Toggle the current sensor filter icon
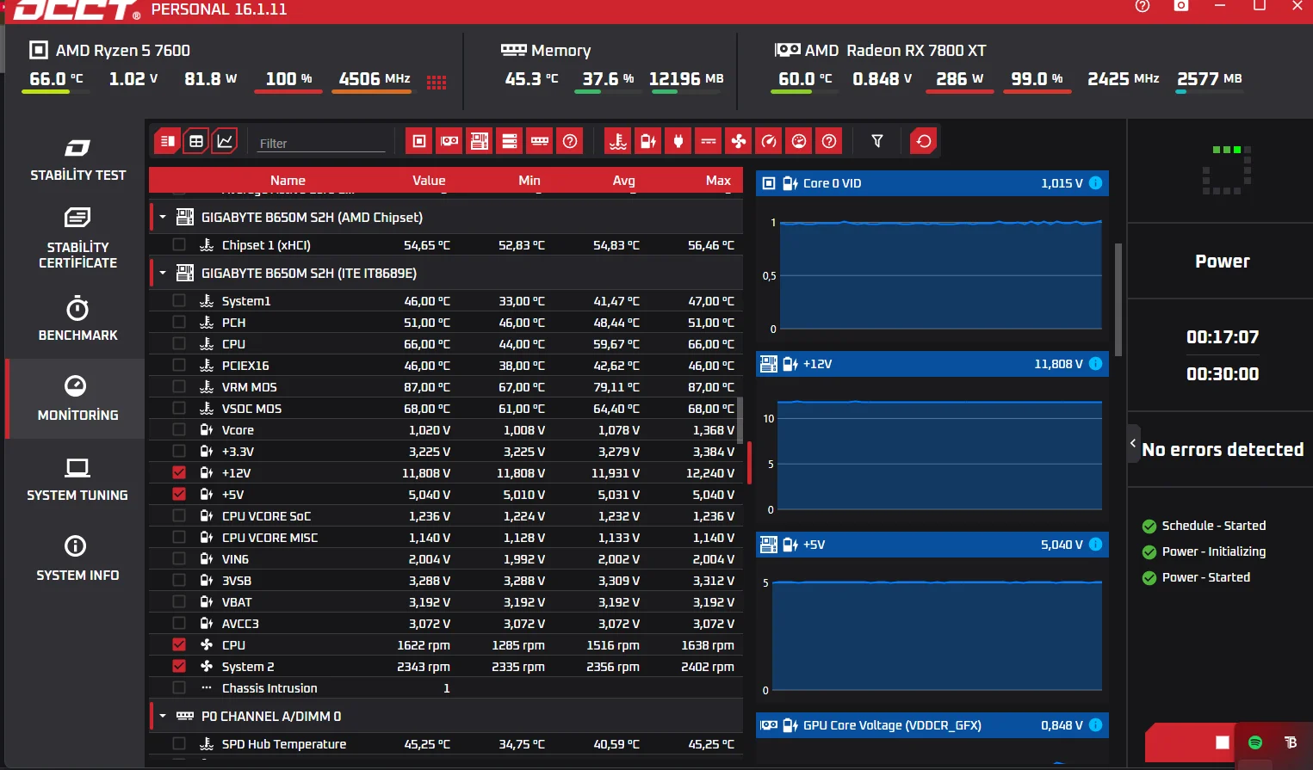The width and height of the screenshot is (1313, 770). (x=709, y=141)
